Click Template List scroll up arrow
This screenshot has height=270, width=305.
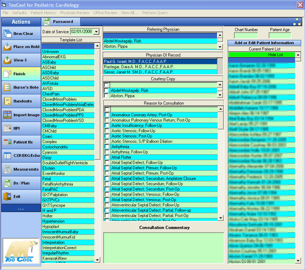97,46
